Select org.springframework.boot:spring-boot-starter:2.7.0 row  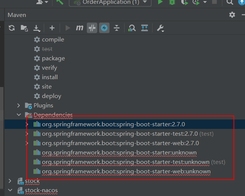coord(125,124)
